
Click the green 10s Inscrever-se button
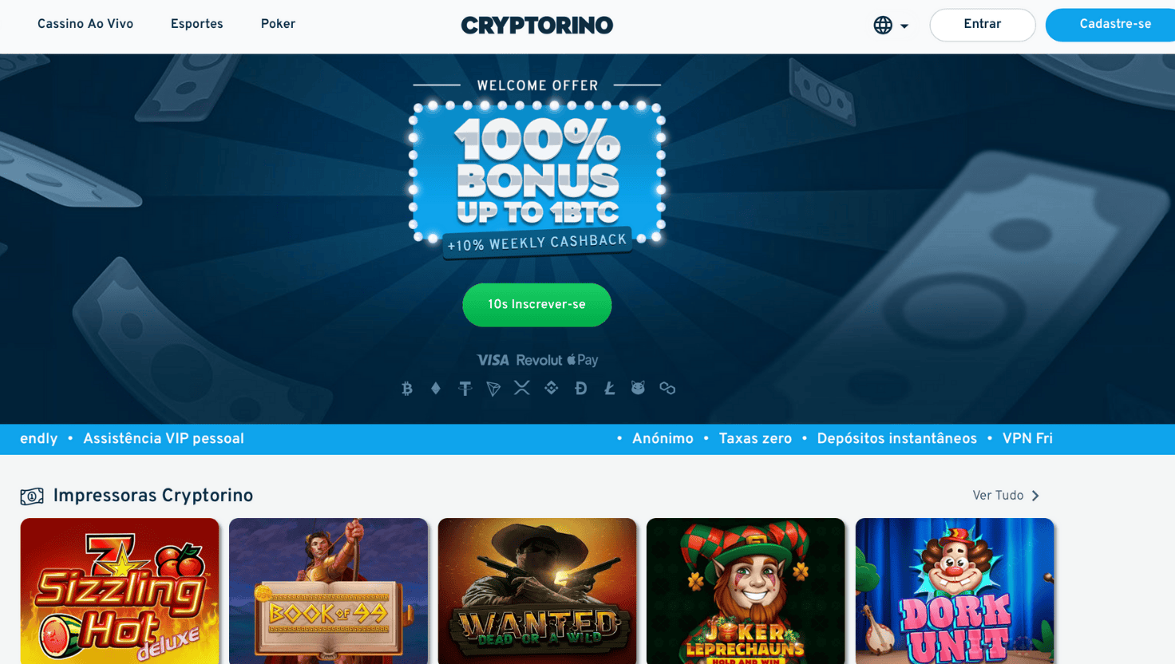coord(537,305)
